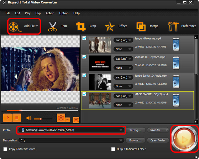Open aac (und) audio dropdown for Tango - Roxanne
Viewport: 199px width, 159px height.
123,40
